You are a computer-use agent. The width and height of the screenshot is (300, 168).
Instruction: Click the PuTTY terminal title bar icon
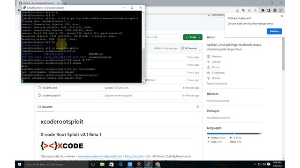[x=24, y=8]
